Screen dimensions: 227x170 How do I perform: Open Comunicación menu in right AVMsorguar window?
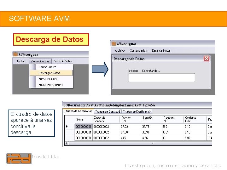click(x=138, y=50)
